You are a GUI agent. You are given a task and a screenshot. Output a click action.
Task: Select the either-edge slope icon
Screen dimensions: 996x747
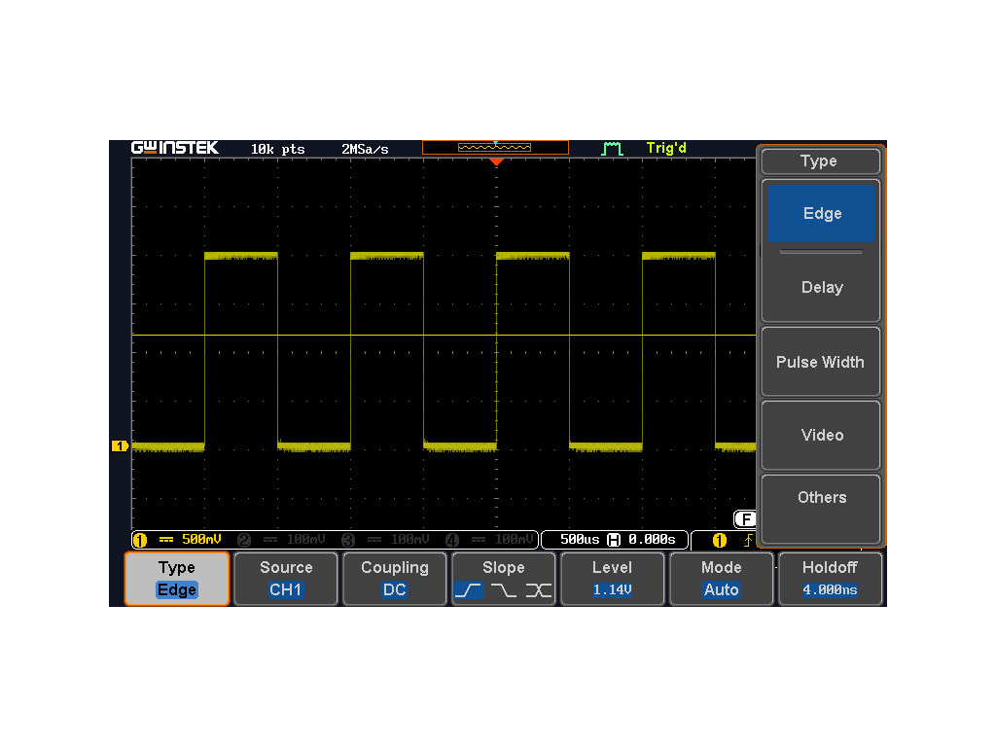click(x=538, y=590)
